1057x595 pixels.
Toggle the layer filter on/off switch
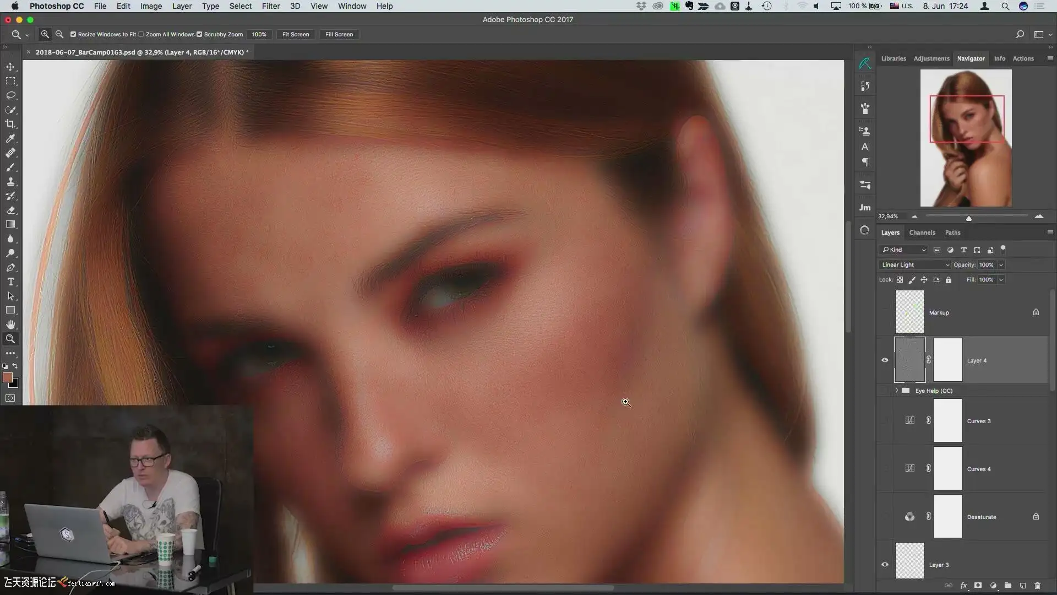(1003, 248)
